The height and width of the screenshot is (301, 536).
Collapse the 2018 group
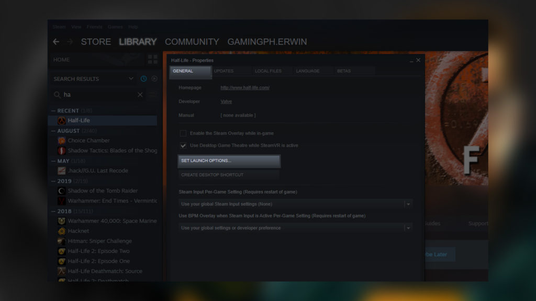tap(53, 211)
